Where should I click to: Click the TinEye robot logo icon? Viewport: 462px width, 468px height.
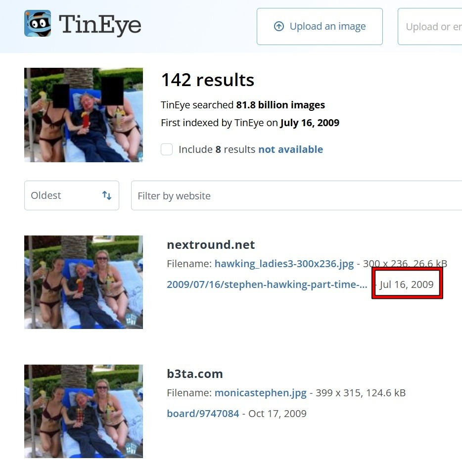38,23
